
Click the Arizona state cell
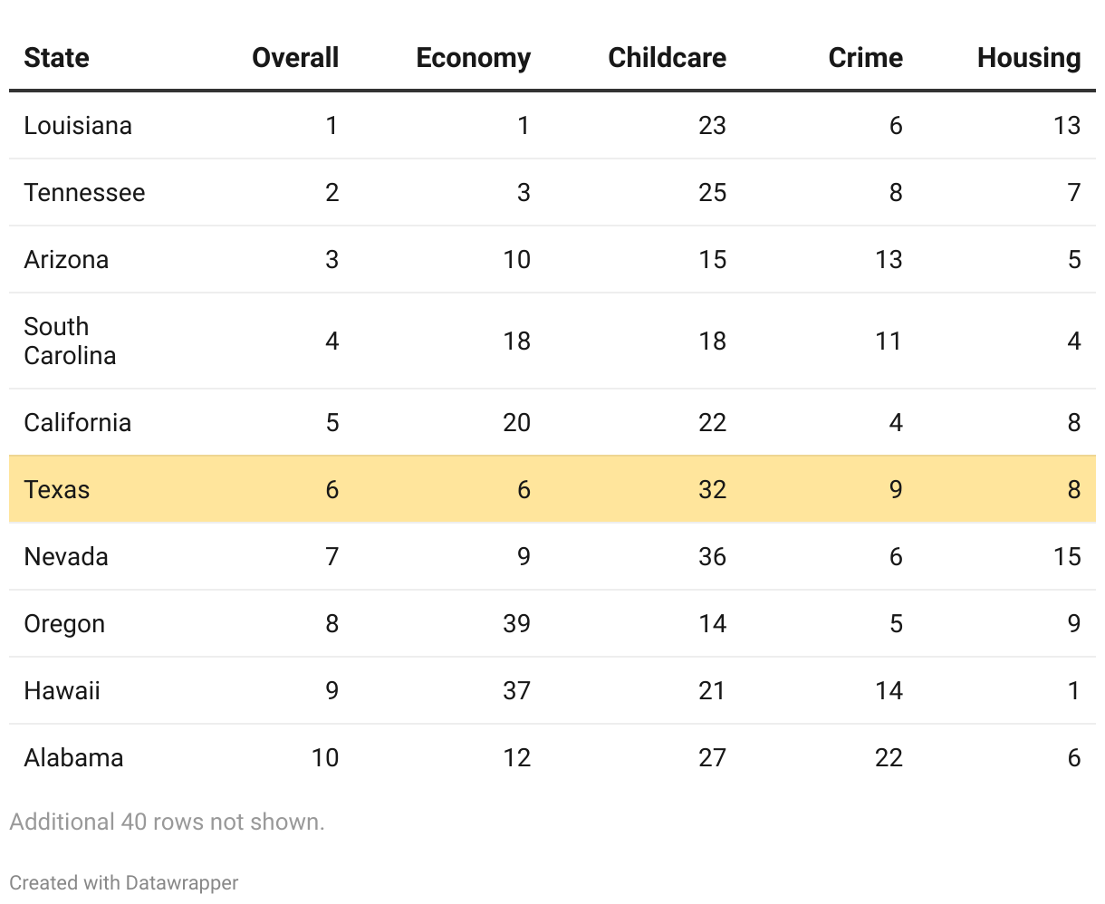pyautogui.click(x=66, y=259)
